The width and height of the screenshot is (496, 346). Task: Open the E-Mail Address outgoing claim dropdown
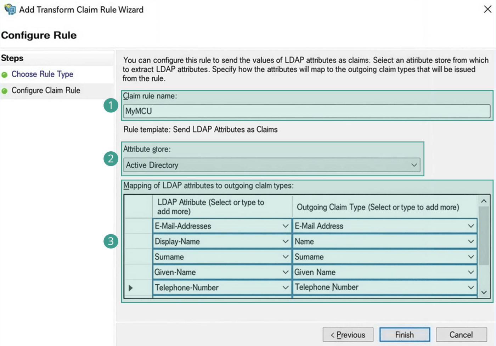pyautogui.click(x=470, y=226)
